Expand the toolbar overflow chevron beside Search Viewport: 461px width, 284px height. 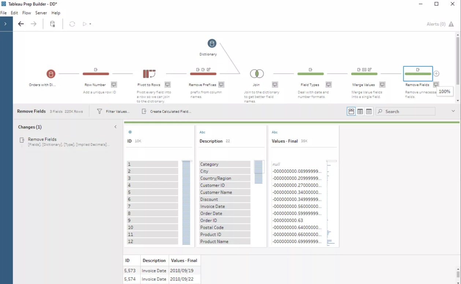(x=453, y=111)
